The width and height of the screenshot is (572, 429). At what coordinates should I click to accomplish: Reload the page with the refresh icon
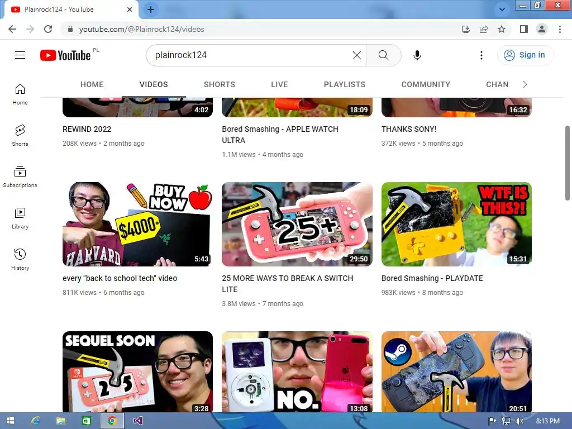[x=48, y=29]
